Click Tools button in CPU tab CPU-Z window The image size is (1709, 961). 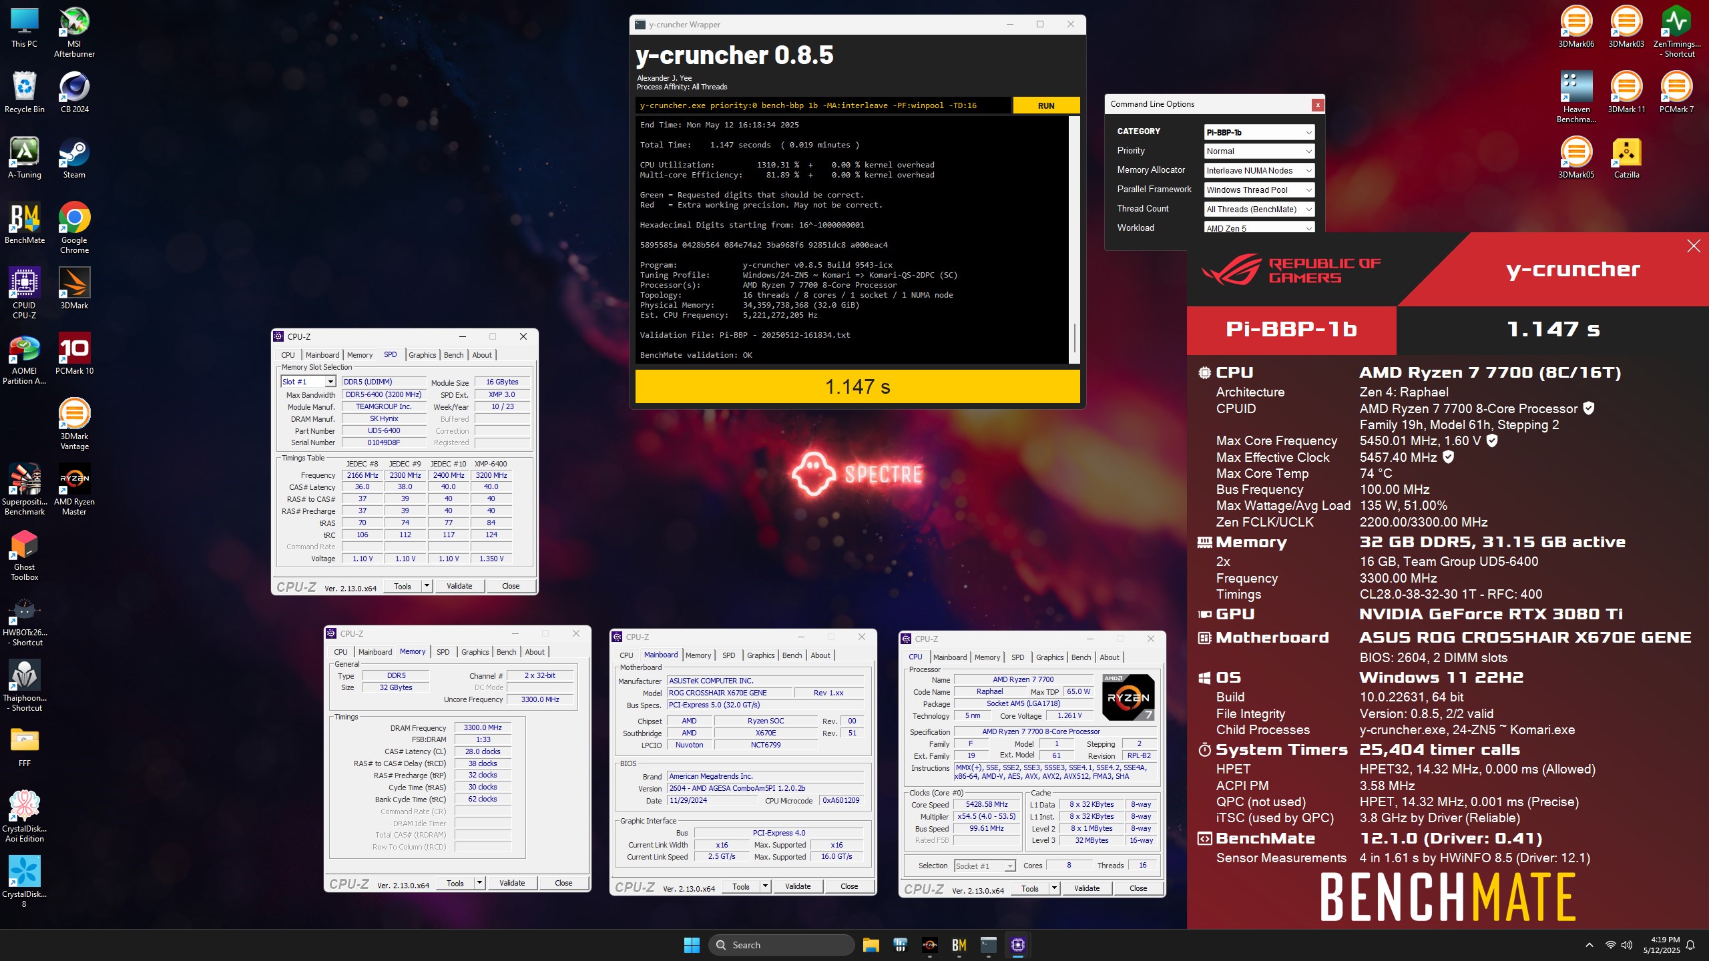tap(1029, 888)
